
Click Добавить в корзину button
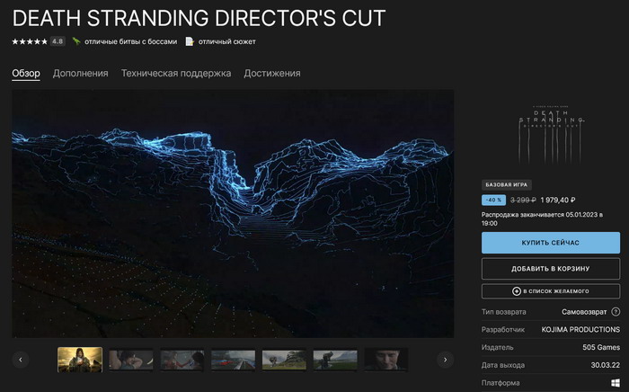click(550, 269)
